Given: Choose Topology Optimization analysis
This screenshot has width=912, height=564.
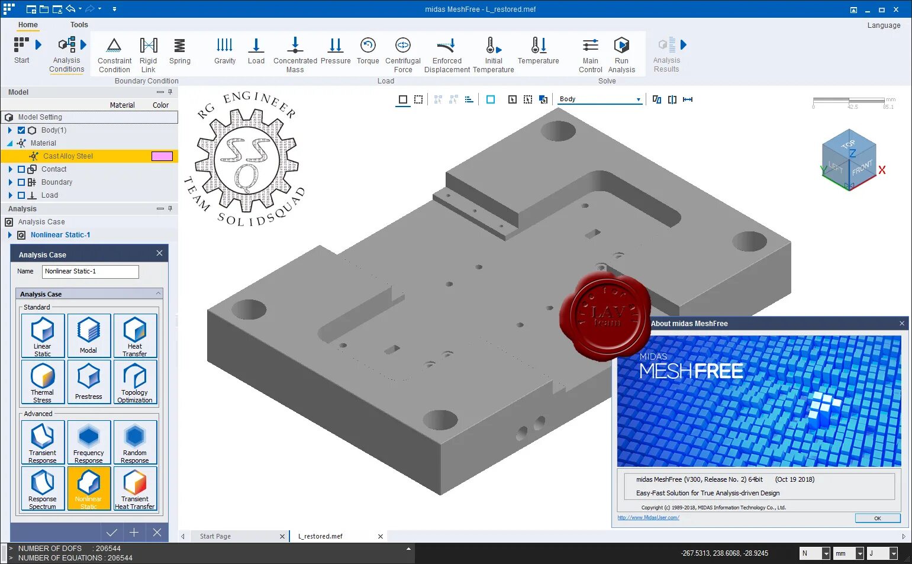Looking at the screenshot, I should [x=135, y=382].
